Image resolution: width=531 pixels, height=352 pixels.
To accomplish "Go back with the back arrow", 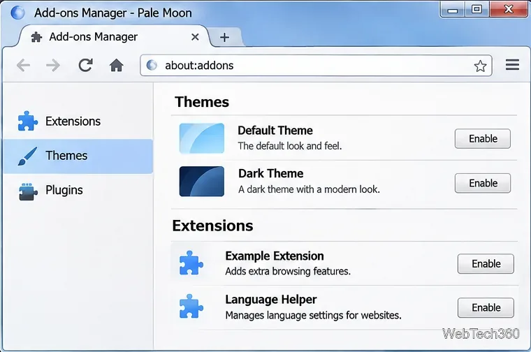I will point(23,65).
